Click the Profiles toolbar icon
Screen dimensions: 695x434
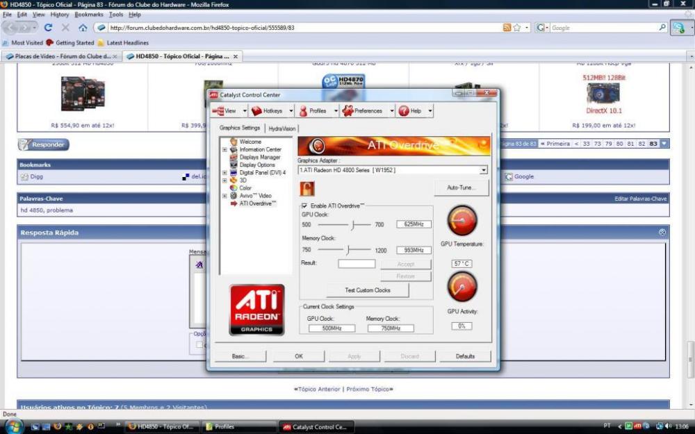(x=304, y=111)
